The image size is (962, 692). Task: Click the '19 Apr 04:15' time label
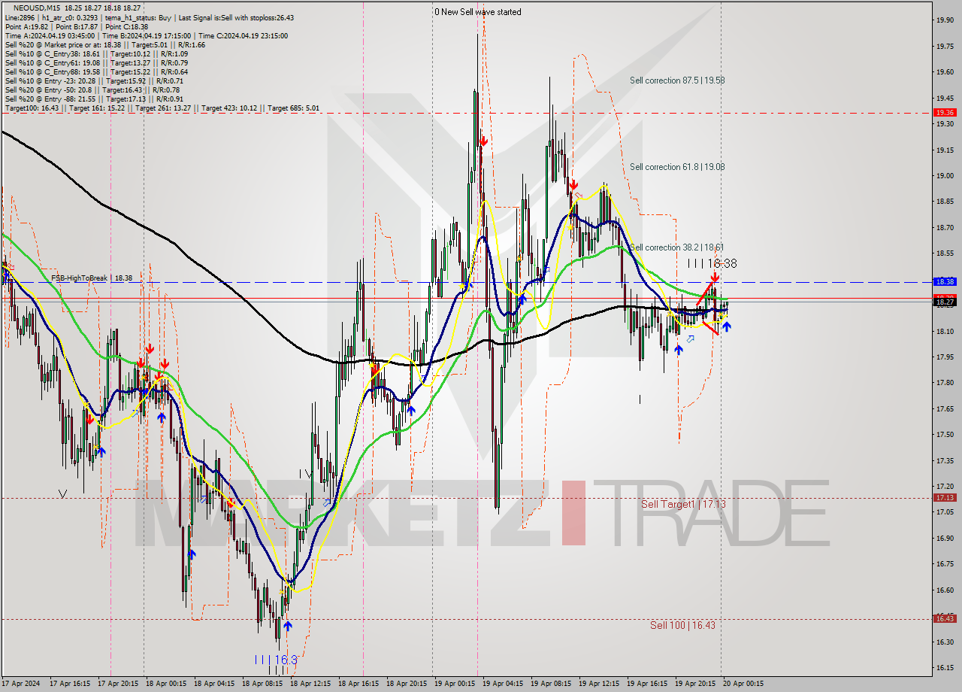point(504,684)
